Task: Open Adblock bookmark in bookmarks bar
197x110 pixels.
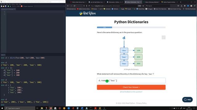Action: (x=83, y=9)
